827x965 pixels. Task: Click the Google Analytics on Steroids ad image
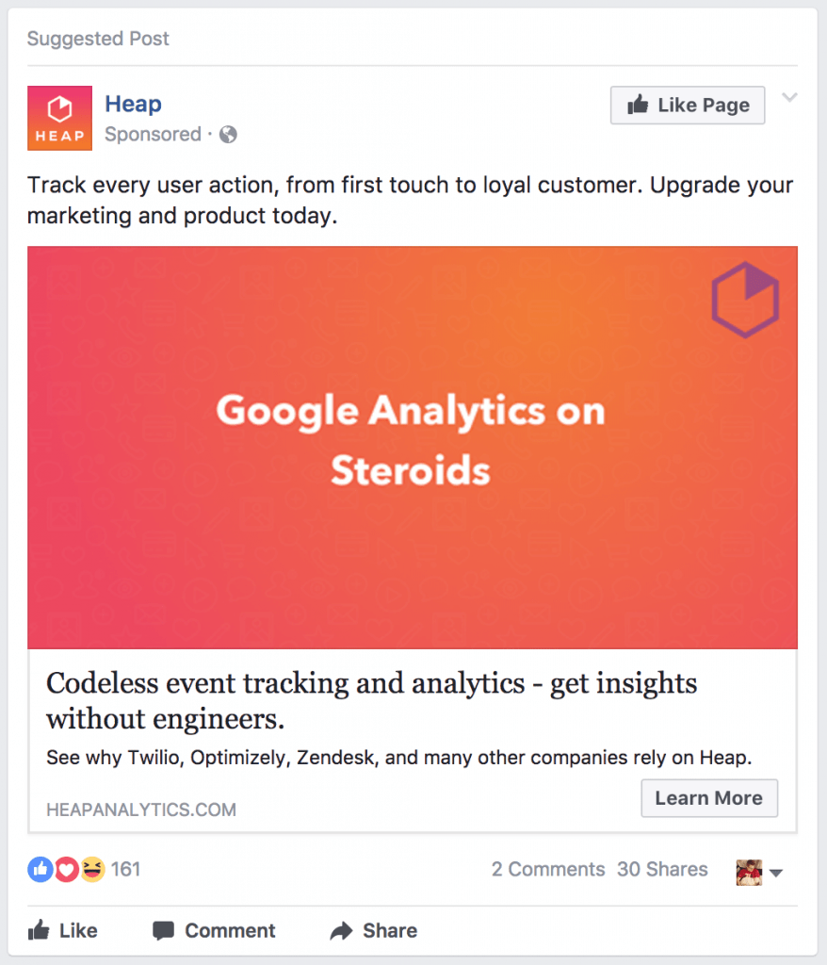click(412, 448)
